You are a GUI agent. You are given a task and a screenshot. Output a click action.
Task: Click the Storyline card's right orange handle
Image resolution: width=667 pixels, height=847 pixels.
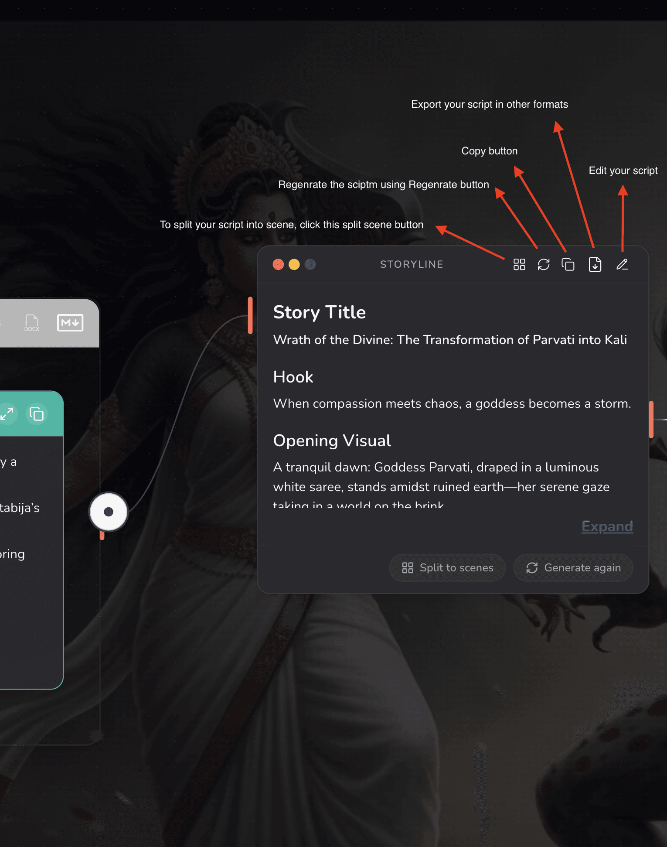point(651,419)
